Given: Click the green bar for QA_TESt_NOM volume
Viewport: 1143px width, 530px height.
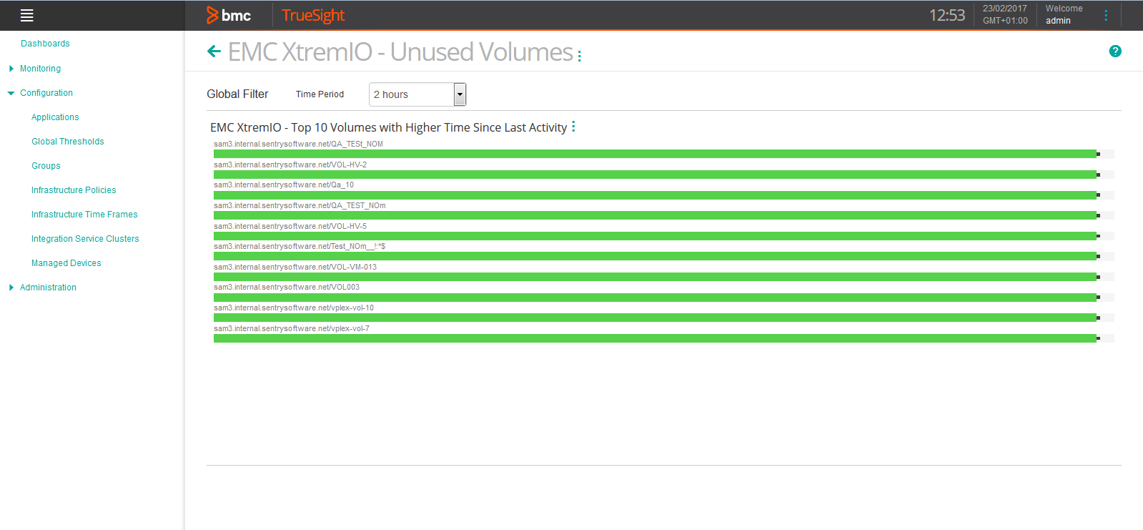Looking at the screenshot, I should click(x=655, y=154).
